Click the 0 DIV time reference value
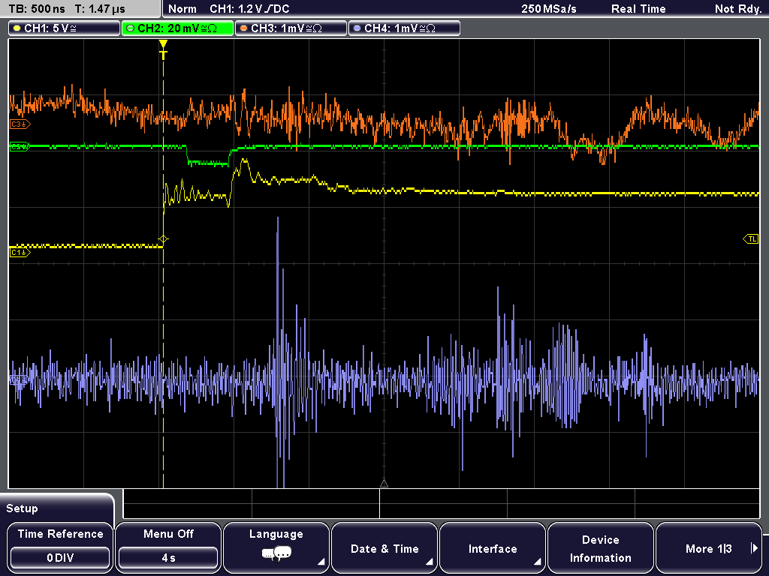 60,558
